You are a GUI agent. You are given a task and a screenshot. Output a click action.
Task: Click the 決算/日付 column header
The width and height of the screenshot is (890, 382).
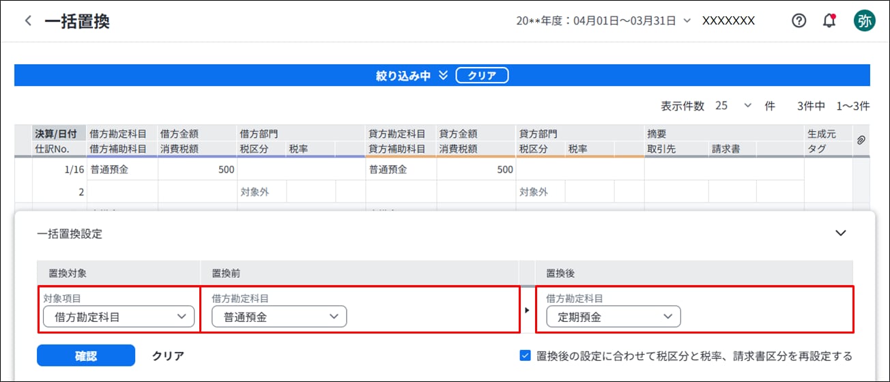coord(60,134)
